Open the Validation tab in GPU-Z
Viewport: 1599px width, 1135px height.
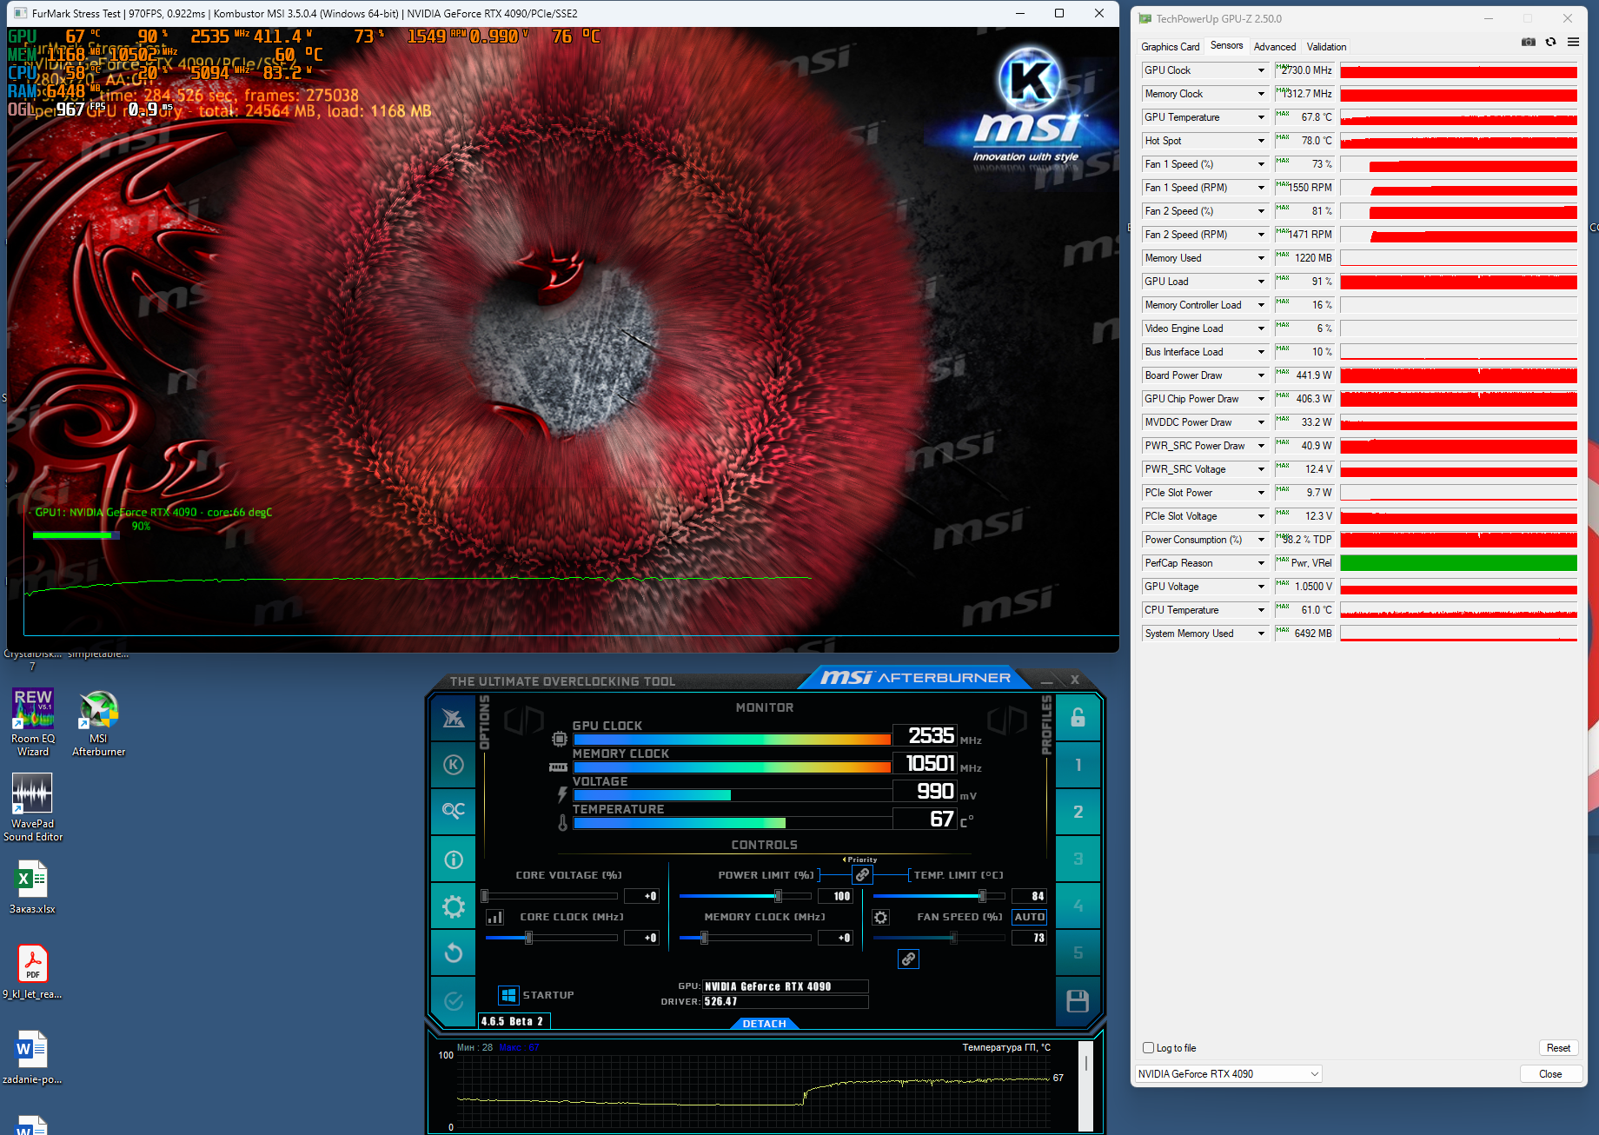(1326, 47)
